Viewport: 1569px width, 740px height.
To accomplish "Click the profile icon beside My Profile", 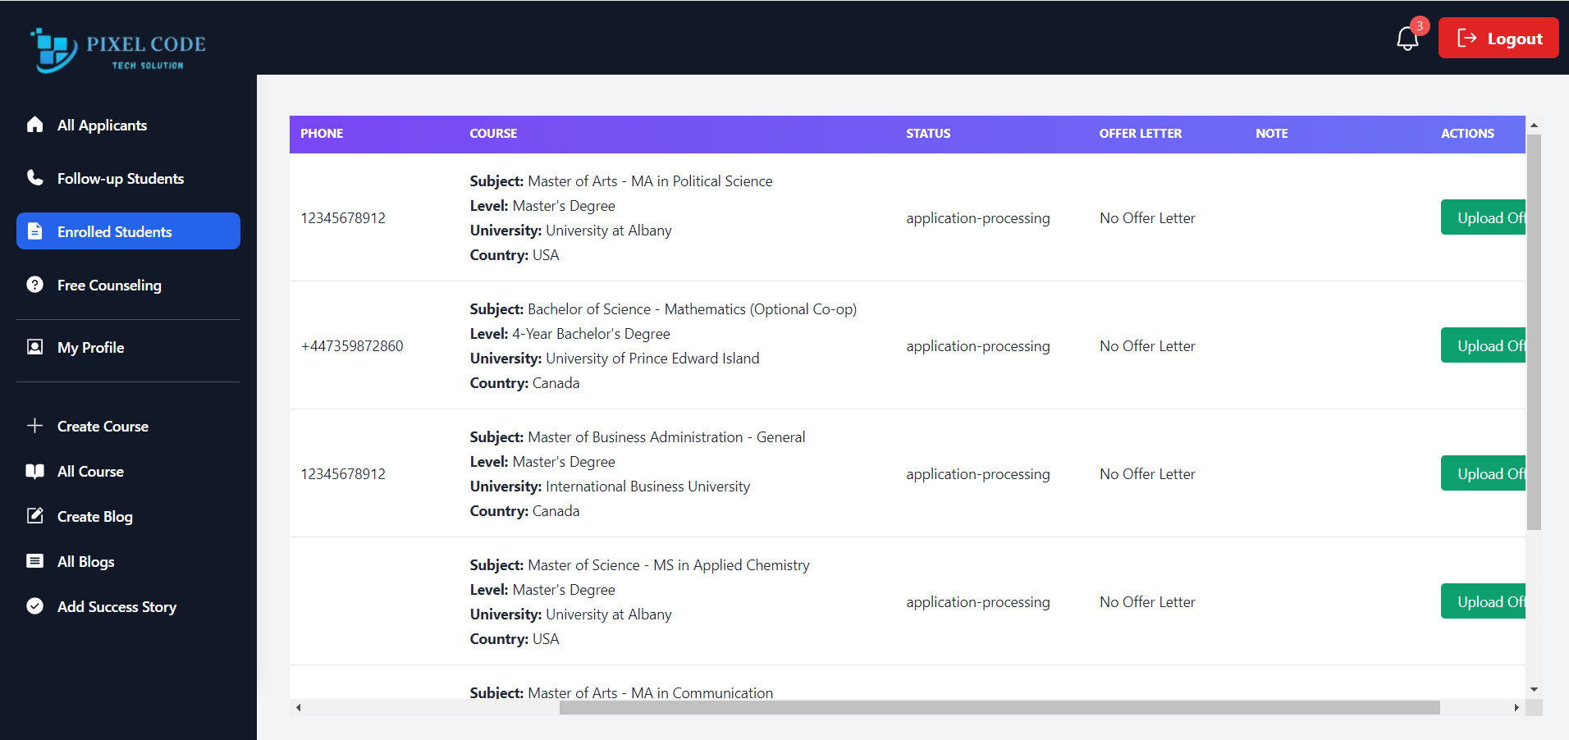I will 34,347.
